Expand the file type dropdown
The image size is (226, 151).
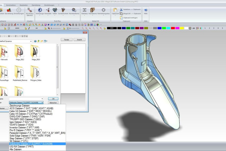pyautogui.click(x=42, y=102)
